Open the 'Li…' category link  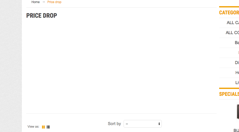coord(237,83)
